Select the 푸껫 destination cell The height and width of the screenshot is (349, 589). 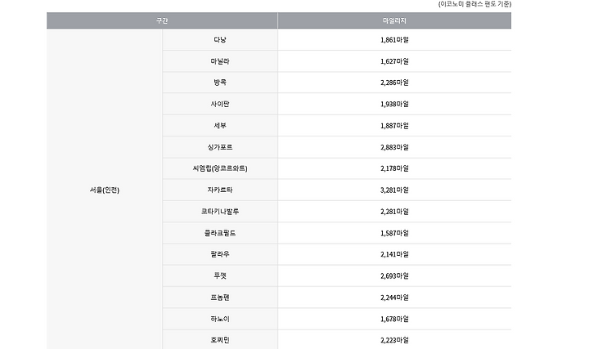[220, 275]
